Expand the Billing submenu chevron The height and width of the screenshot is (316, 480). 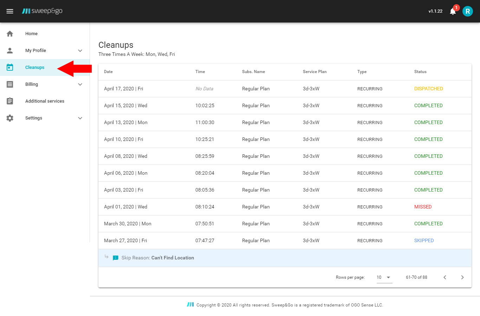click(x=80, y=84)
